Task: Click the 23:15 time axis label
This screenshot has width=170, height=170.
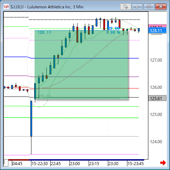Action: (94, 164)
